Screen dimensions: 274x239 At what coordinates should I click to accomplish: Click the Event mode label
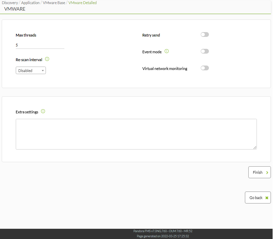pyautogui.click(x=152, y=52)
